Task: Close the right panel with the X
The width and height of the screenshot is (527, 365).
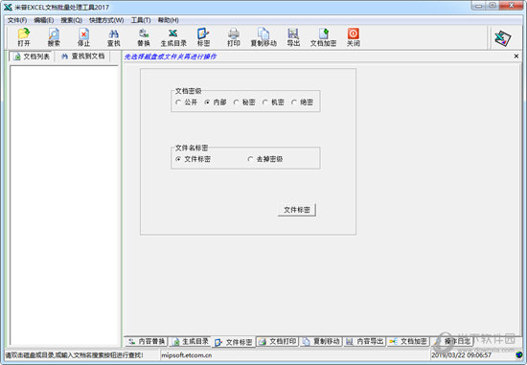Action: click(516, 57)
